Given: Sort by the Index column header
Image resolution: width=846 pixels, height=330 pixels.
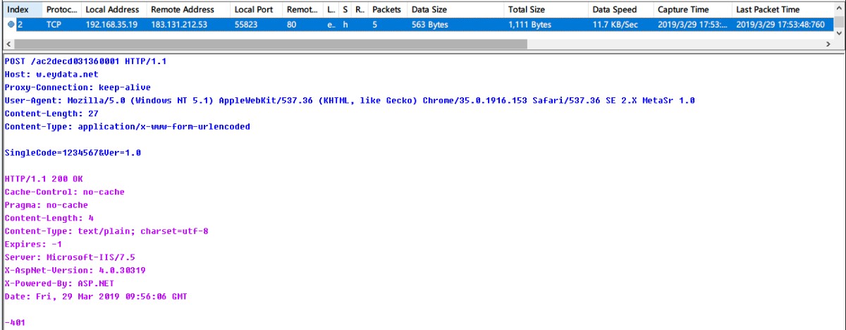Looking at the screenshot, I should (22, 10).
